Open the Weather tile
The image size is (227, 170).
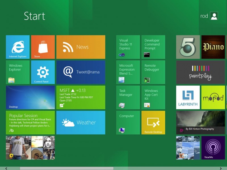click(81, 122)
